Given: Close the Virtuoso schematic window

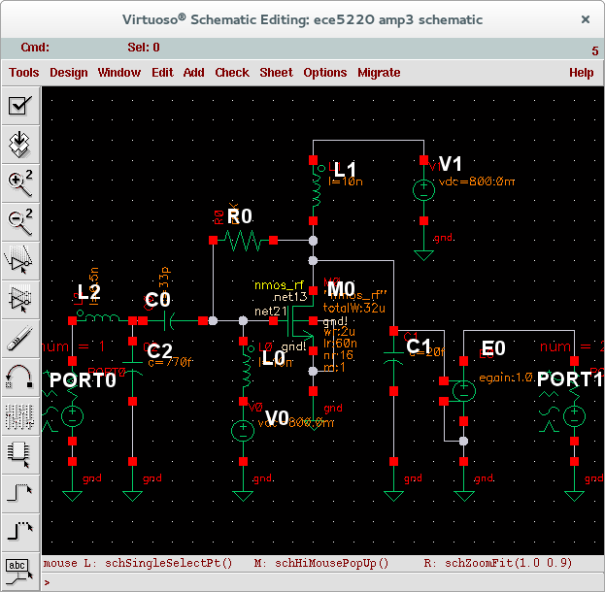Looking at the screenshot, I should [x=586, y=19].
